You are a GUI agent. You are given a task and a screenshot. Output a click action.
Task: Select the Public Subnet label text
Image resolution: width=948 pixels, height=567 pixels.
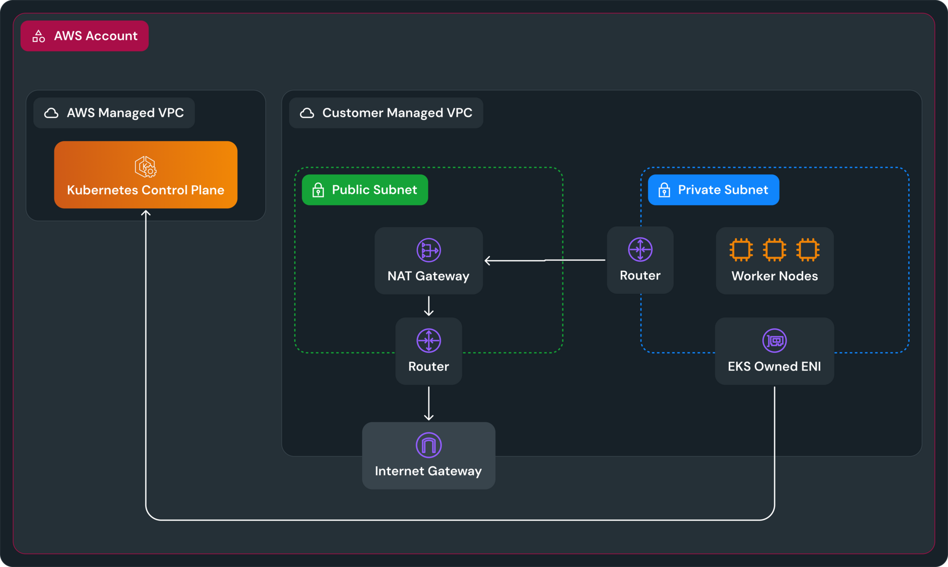tap(374, 190)
